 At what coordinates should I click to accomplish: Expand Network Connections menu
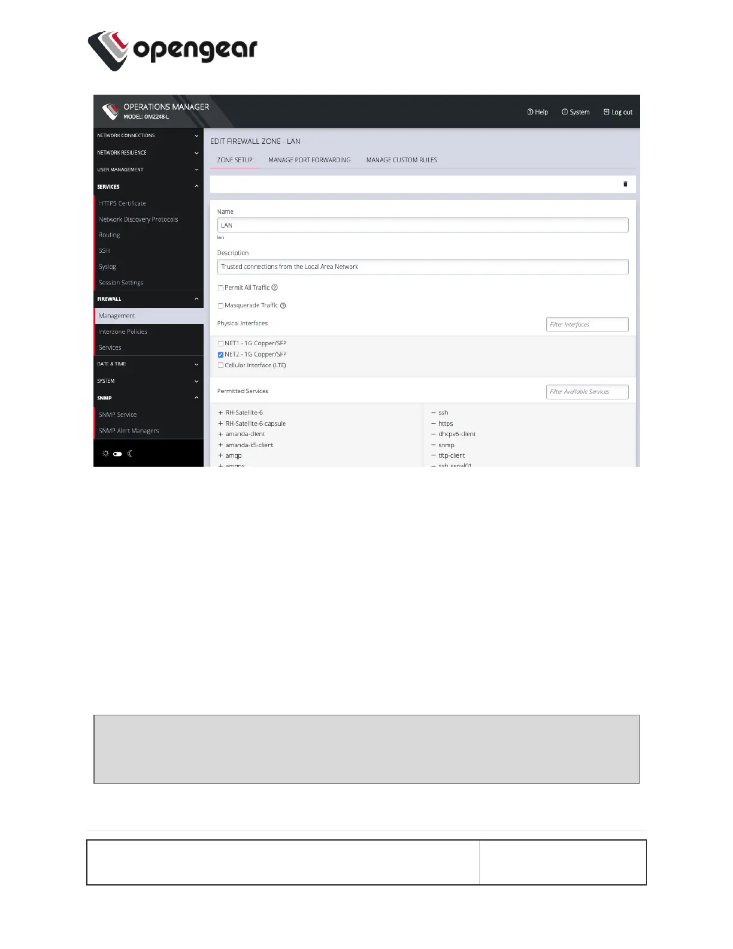[149, 136]
